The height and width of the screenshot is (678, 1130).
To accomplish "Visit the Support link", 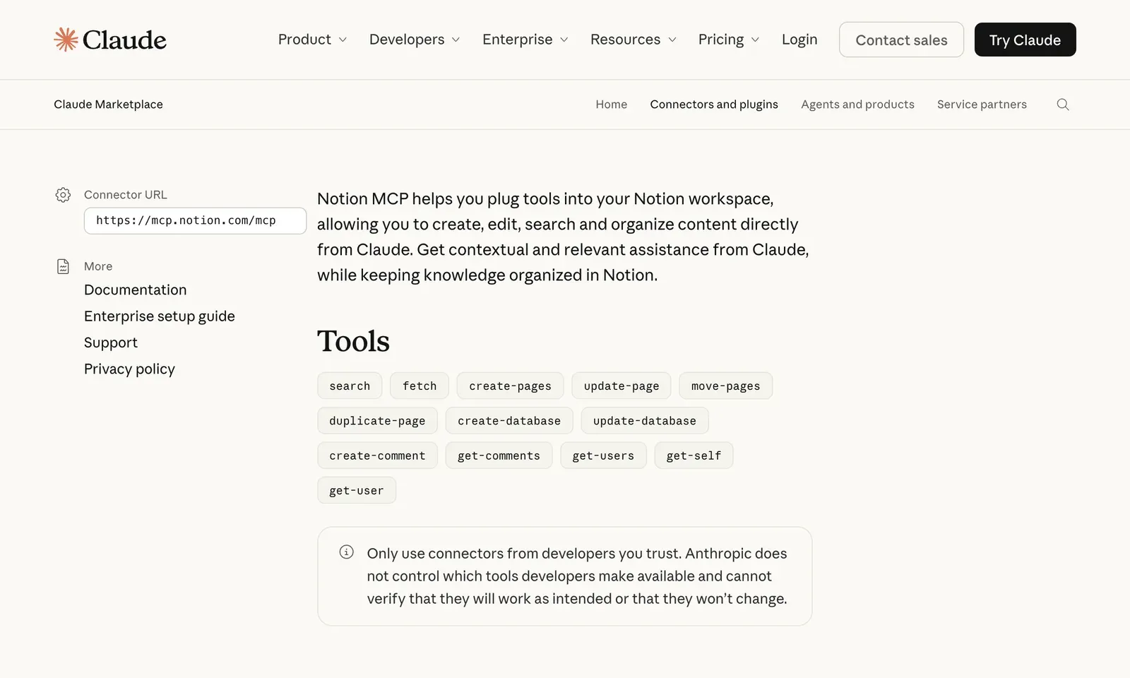I will (x=111, y=343).
